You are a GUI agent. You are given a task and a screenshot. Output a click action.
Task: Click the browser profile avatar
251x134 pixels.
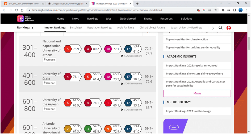240,10
